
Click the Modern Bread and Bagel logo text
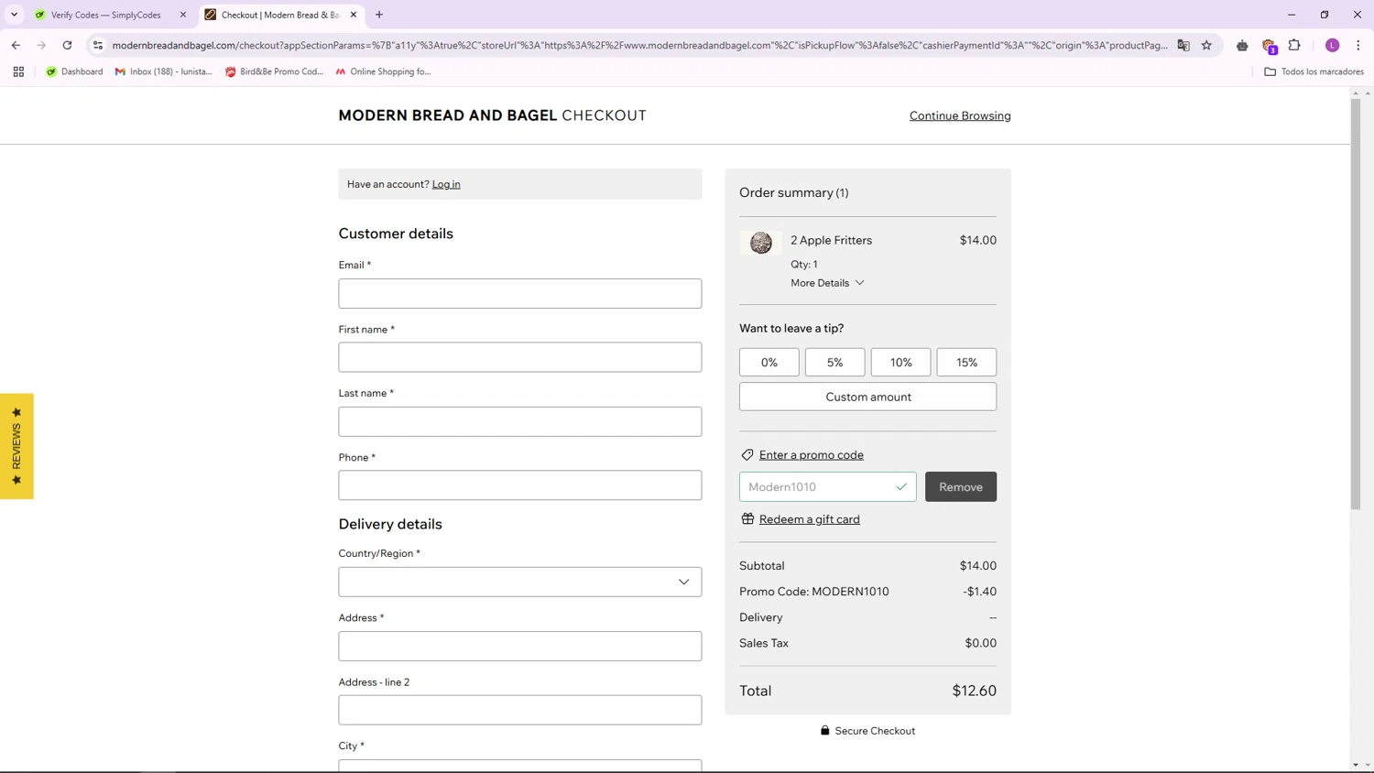[x=448, y=115]
